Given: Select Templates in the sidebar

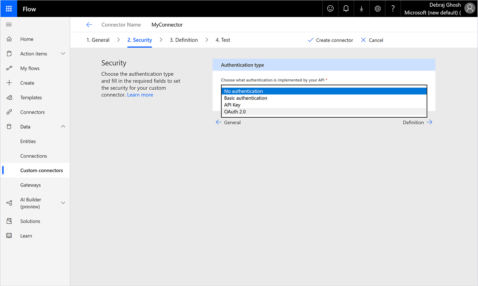Looking at the screenshot, I should click(x=31, y=97).
